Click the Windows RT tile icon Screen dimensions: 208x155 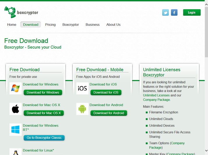[15, 130]
